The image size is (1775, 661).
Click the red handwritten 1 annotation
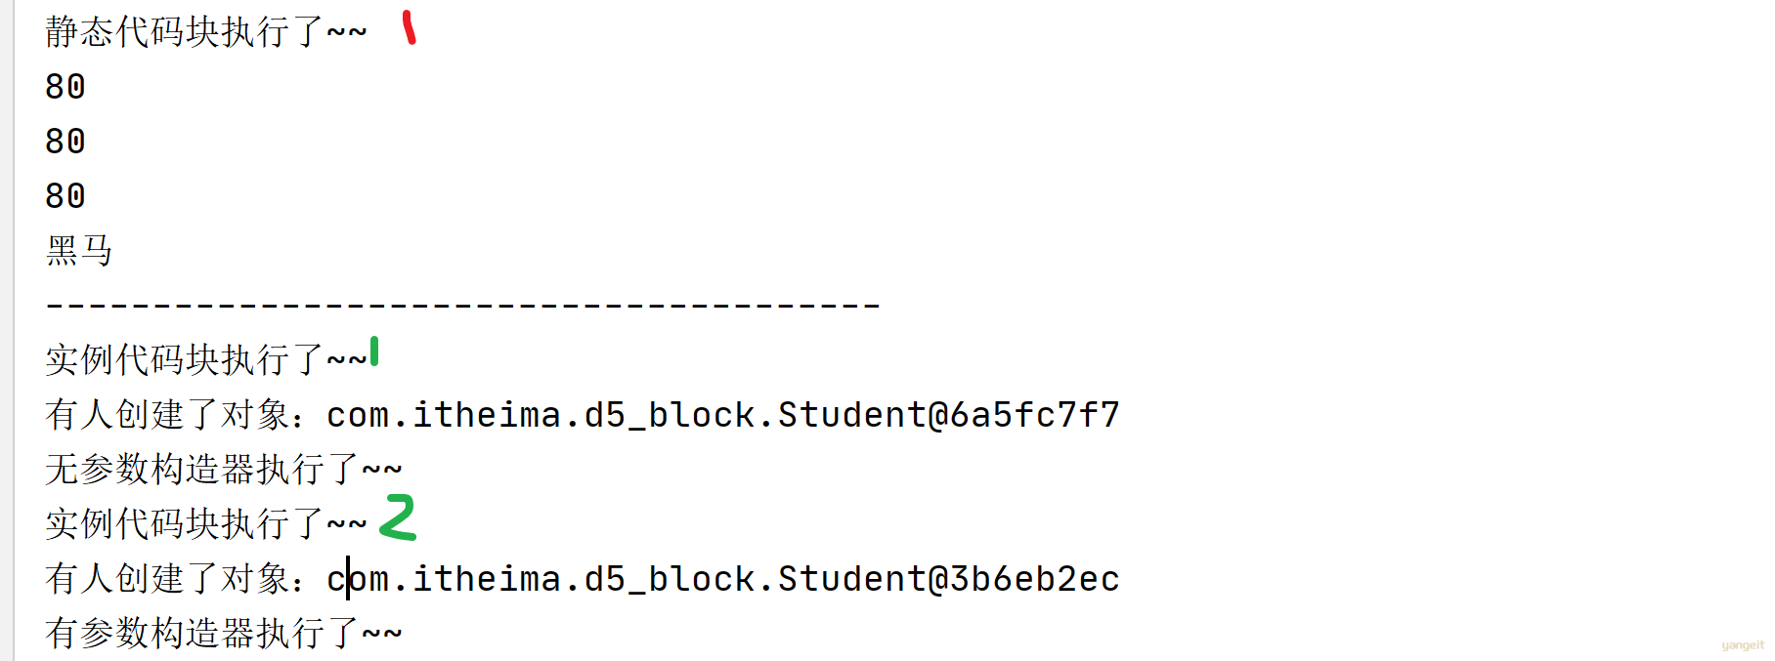(410, 27)
